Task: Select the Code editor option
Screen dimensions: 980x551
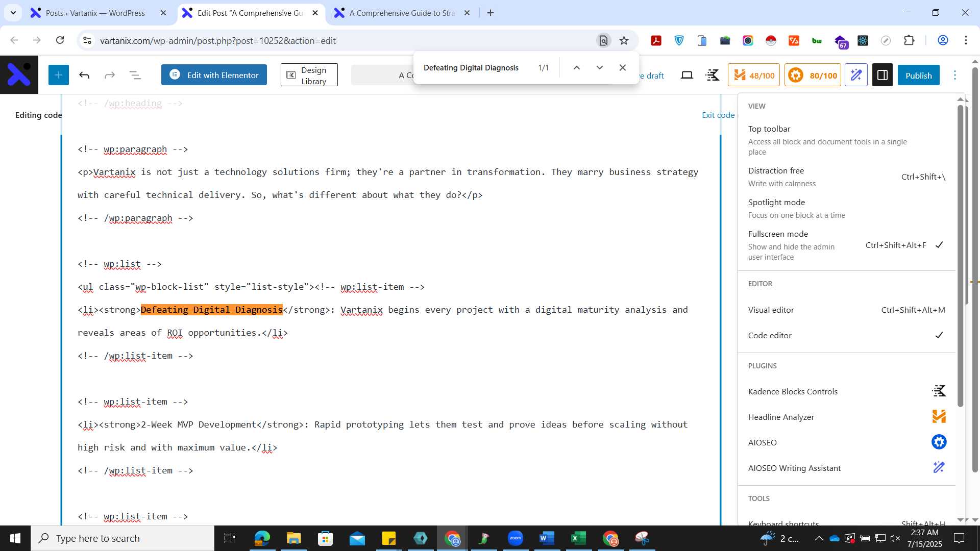Action: pyautogui.click(x=846, y=335)
